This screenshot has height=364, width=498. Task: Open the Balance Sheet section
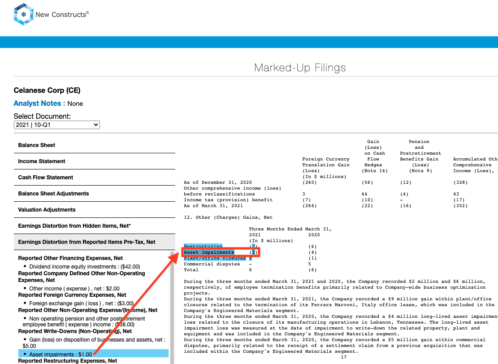click(94, 145)
